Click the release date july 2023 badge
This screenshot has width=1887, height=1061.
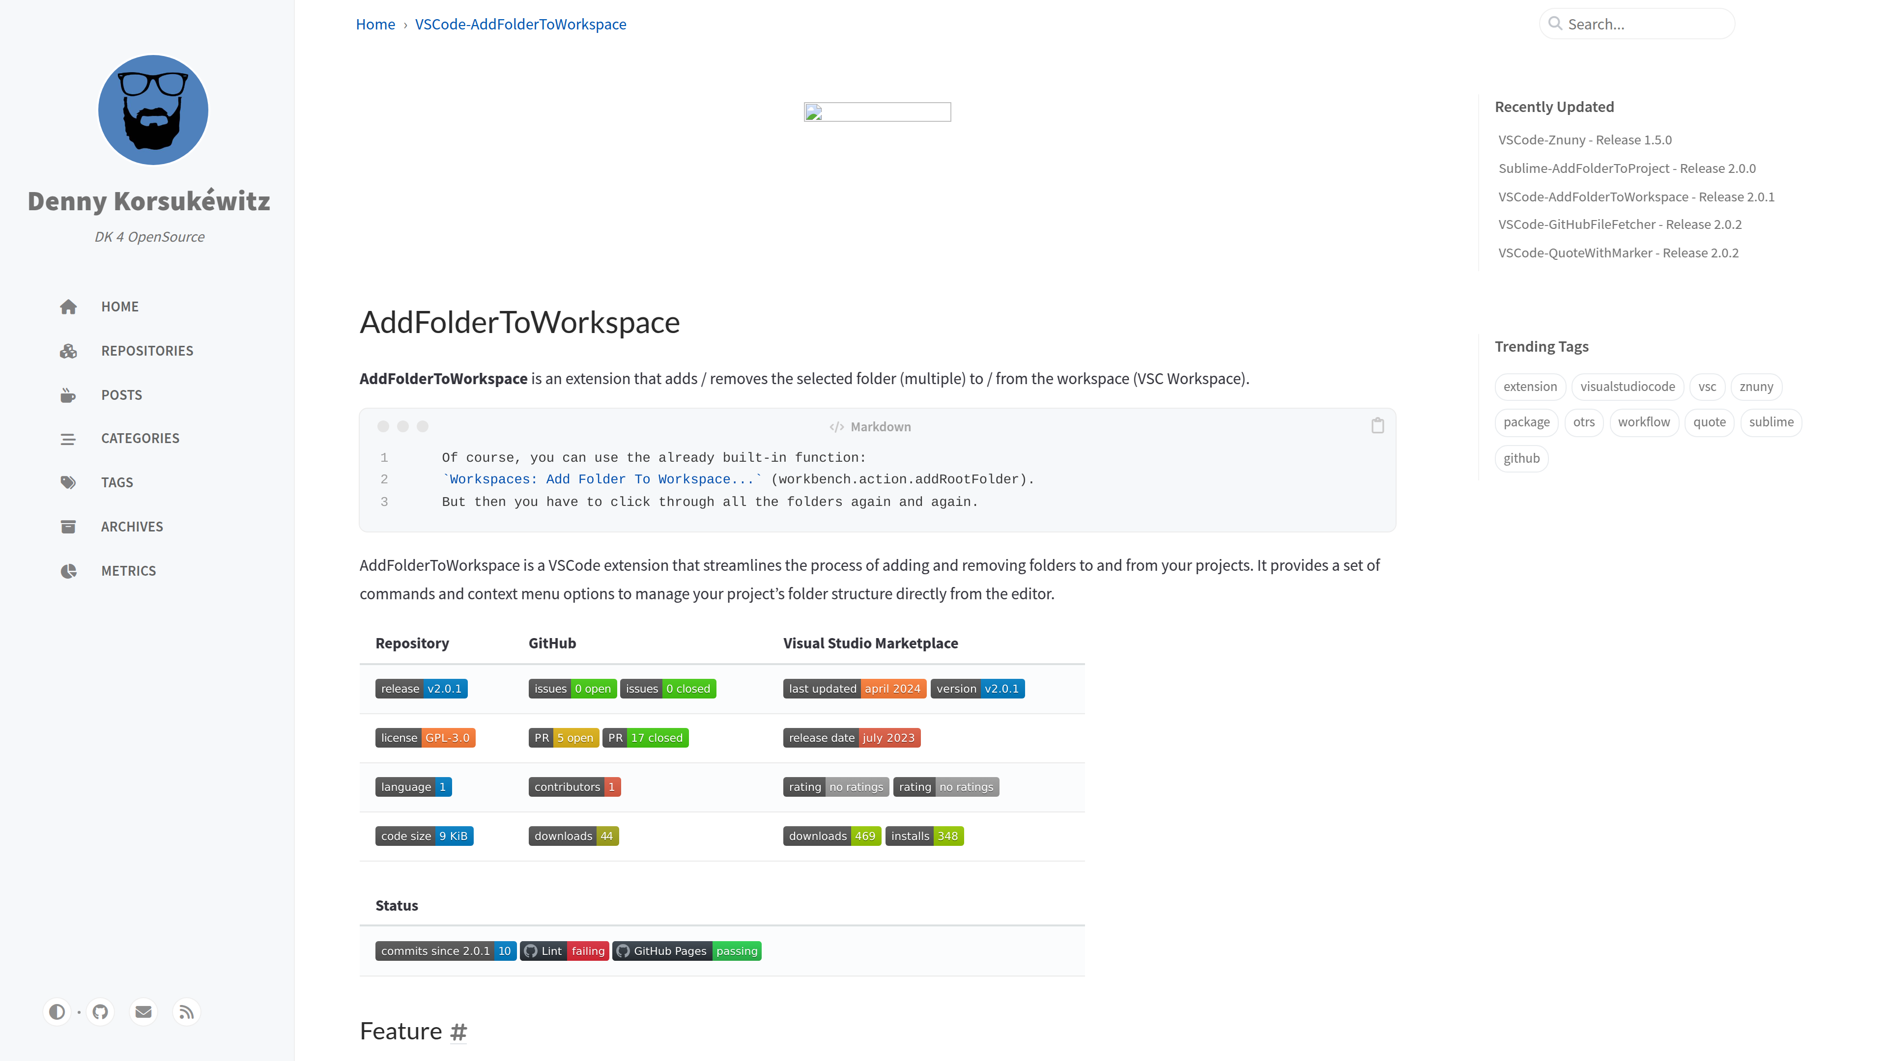(851, 738)
